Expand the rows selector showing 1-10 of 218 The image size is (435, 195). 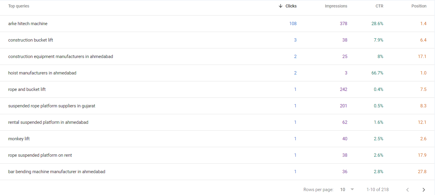point(377,189)
